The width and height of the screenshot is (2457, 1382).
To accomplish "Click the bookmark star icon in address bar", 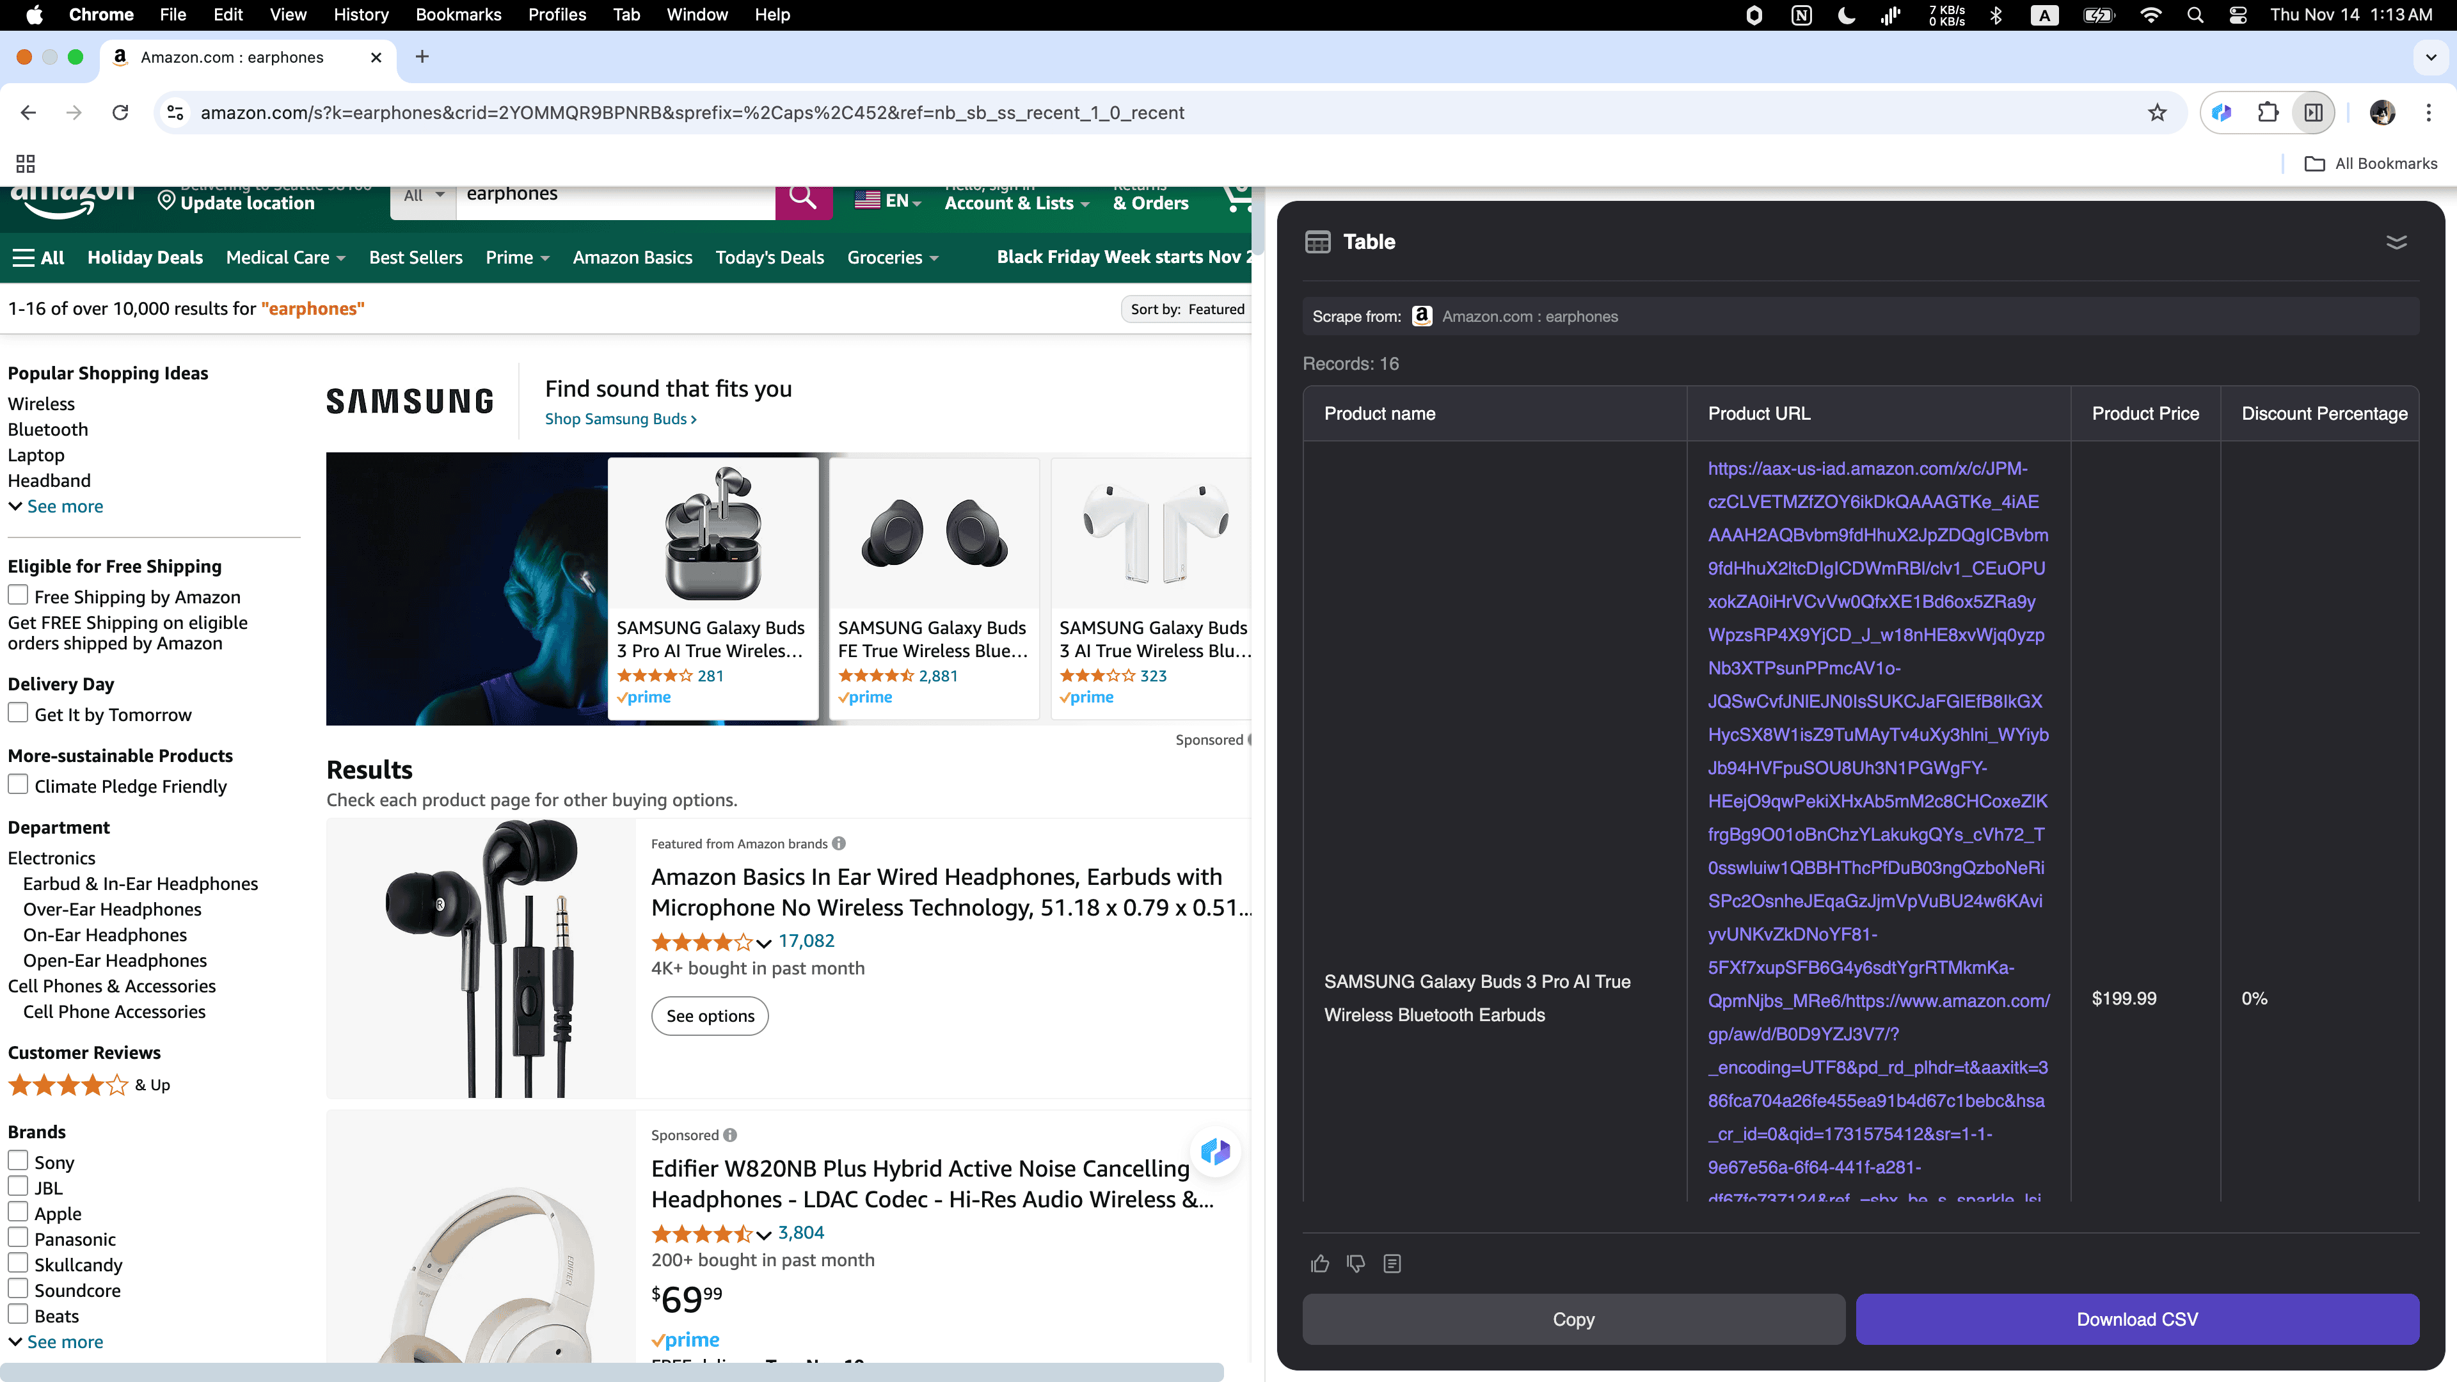I will pyautogui.click(x=2158, y=113).
